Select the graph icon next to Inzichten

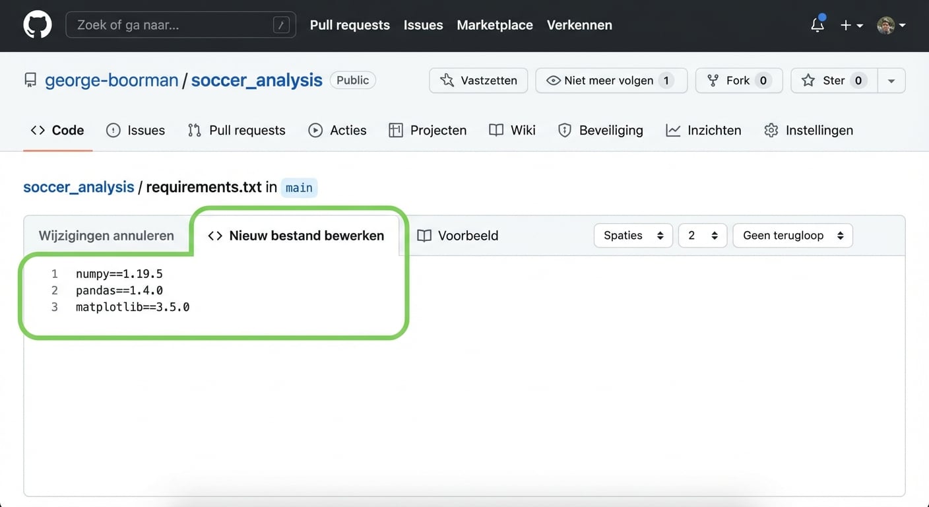pyautogui.click(x=672, y=130)
